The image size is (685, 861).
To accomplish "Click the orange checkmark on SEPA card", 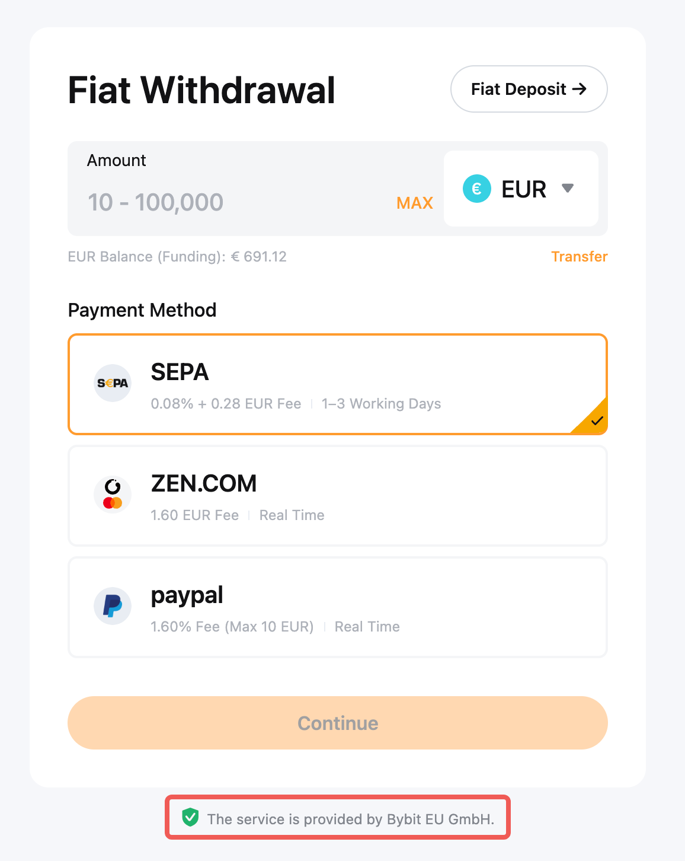I will click(597, 421).
